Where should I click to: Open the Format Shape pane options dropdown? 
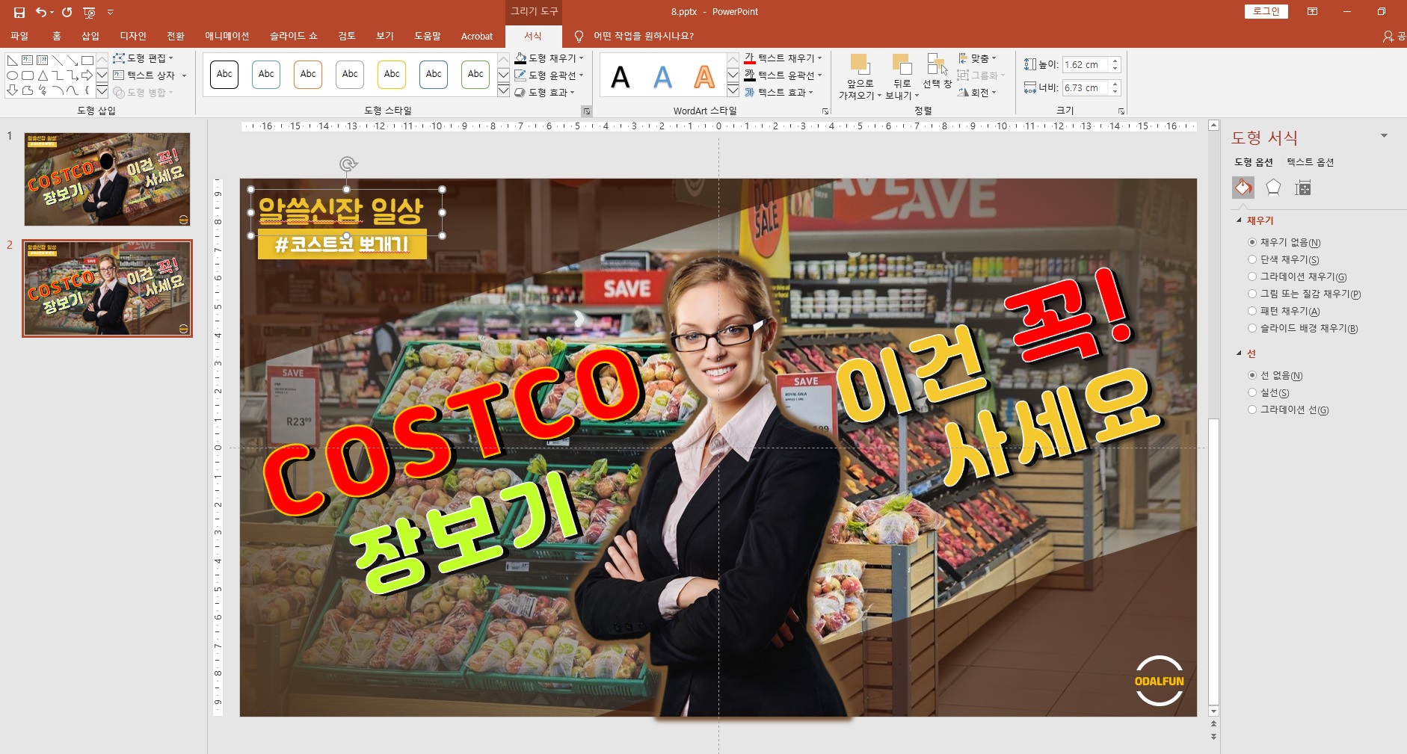coord(1384,136)
